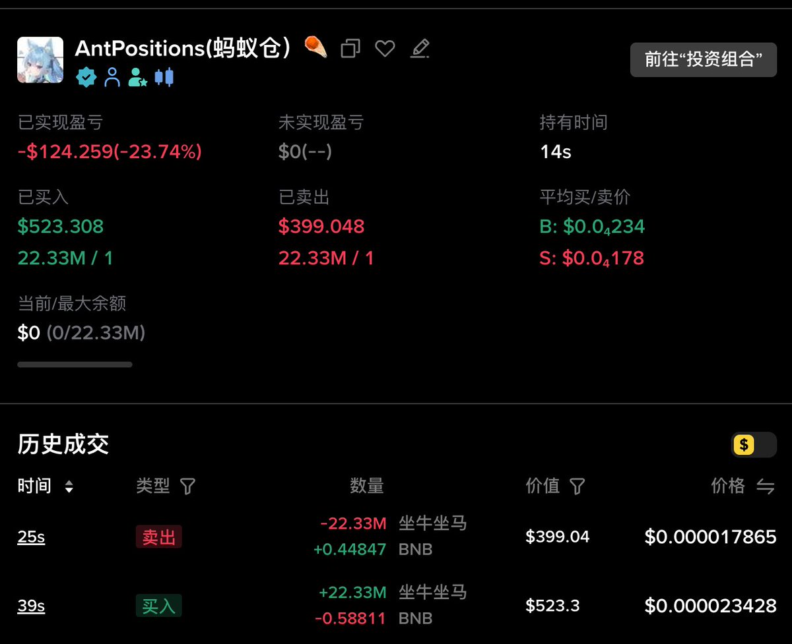Click price $0.000023428
The image size is (792, 644).
click(711, 606)
